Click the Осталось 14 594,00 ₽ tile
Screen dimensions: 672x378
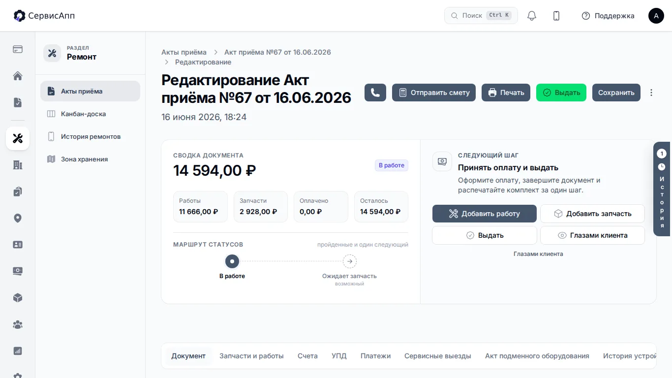[x=381, y=207]
